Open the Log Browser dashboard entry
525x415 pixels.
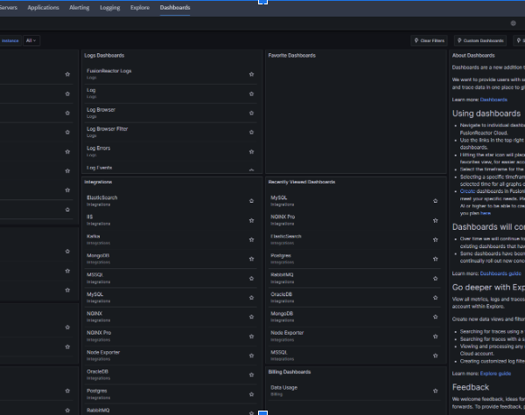tap(101, 110)
